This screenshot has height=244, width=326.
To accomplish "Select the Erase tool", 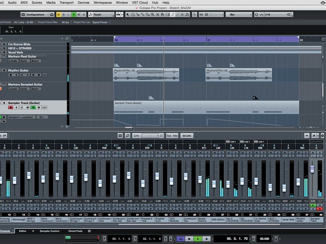I will point(148,14).
